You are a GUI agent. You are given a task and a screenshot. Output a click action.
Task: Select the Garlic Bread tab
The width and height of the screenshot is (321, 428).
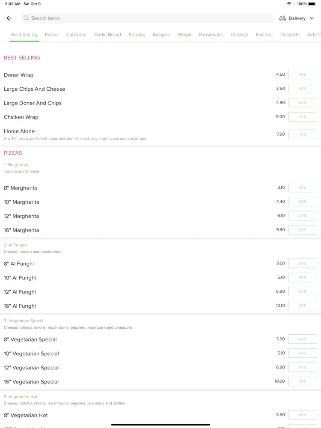[x=107, y=35]
